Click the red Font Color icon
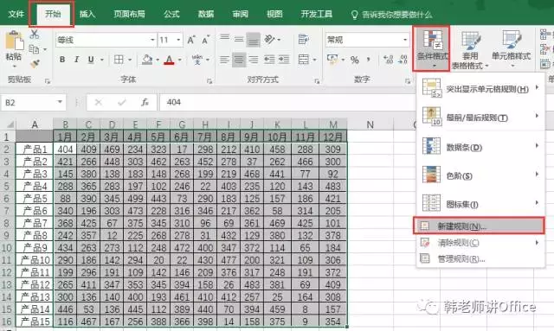Screen dimensions: 554x331 pos(170,60)
